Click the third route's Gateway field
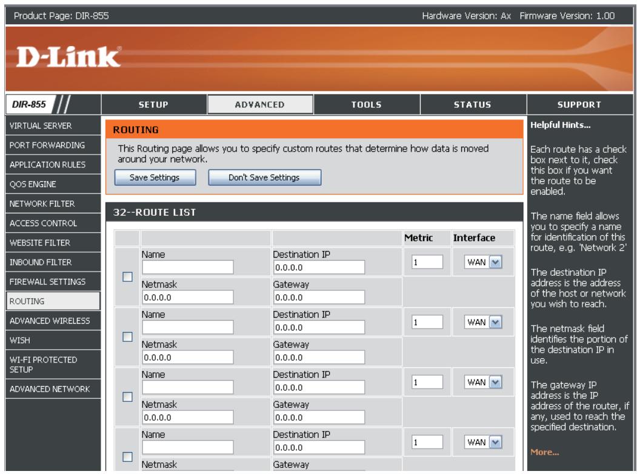Viewport: 637px width, 474px height. [x=319, y=418]
